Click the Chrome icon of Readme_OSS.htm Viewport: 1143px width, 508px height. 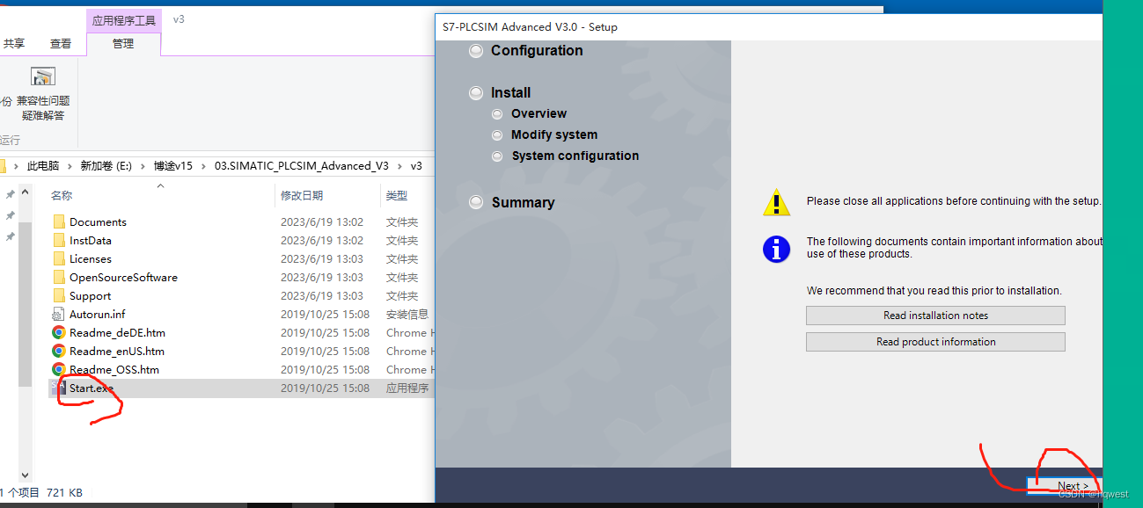point(59,369)
